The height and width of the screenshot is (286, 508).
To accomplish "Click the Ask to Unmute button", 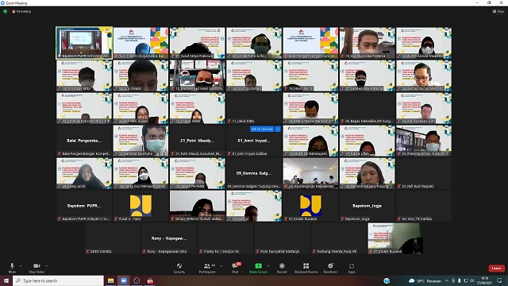I will coord(262,129).
